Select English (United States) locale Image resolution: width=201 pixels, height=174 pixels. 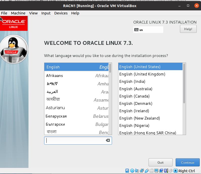(150, 67)
